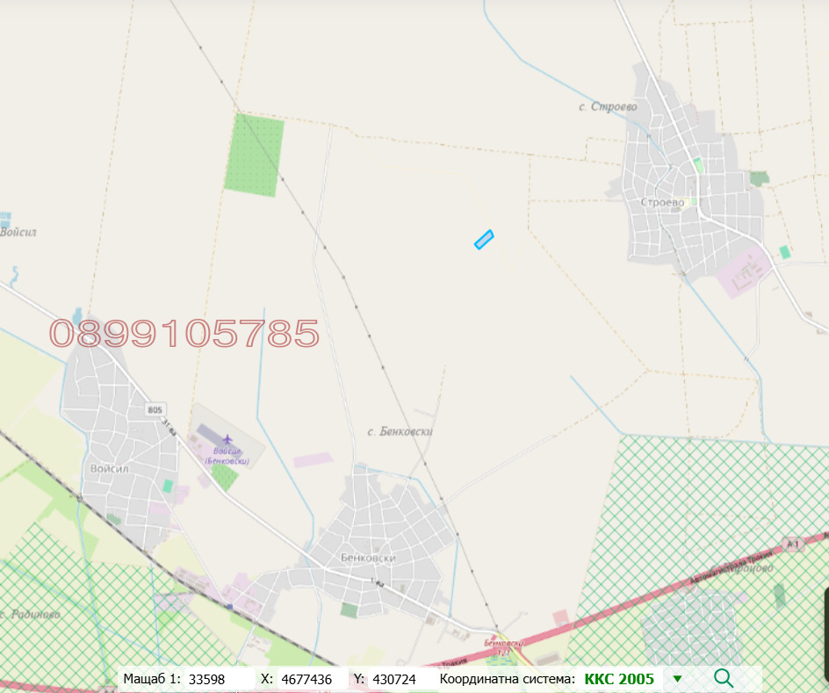
Task: Open the coordinate system dropdown arrow
Action: coord(677,679)
